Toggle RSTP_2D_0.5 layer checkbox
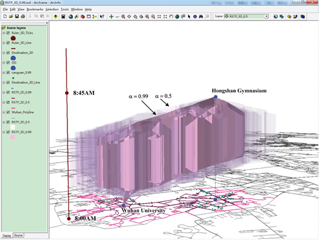Image resolution: width=319 pixels, height=240 pixels. coord(8,102)
